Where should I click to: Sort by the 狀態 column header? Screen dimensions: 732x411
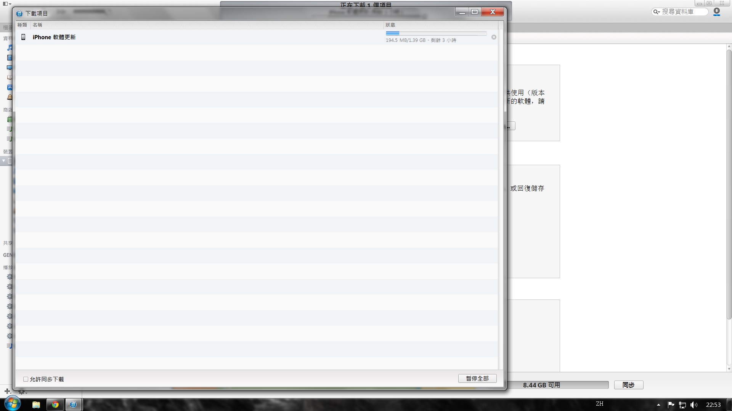pyautogui.click(x=441, y=25)
